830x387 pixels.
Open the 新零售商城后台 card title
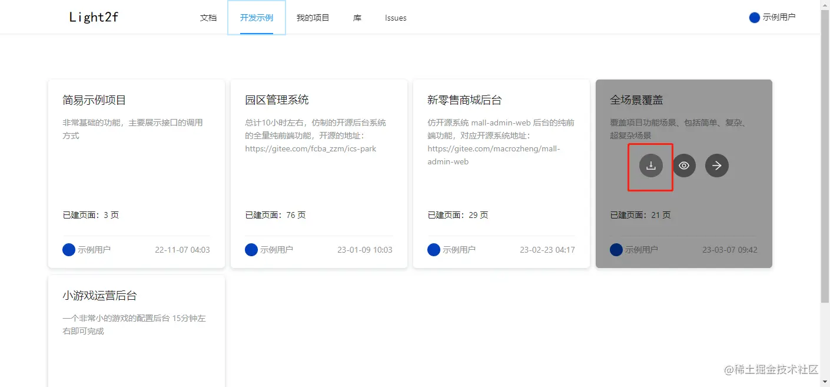pyautogui.click(x=464, y=100)
